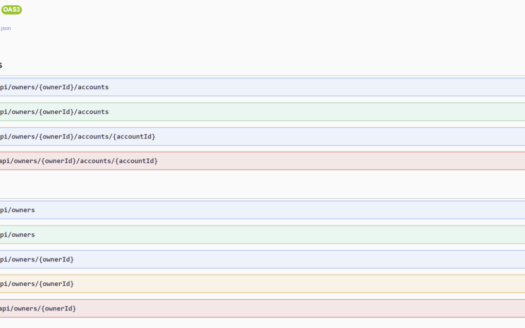Image resolution: width=525 pixels, height=328 pixels.
Task: Click path text api/owners in blue row
Action: point(17,210)
